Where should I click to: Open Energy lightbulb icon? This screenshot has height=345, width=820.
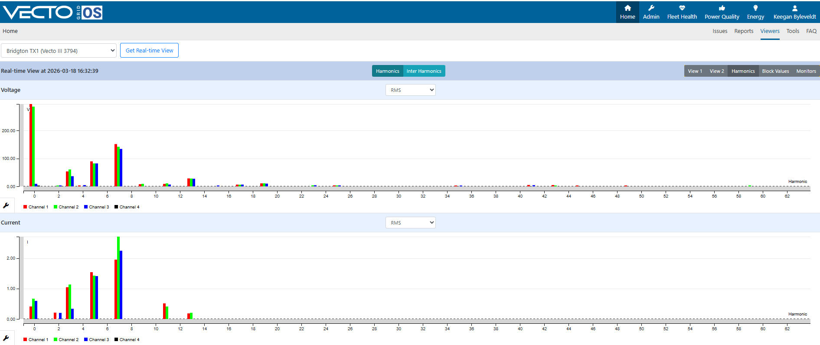(x=755, y=8)
